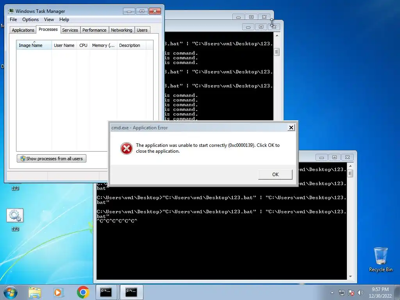This screenshot has height=300, width=400.
Task: Click OK in the Application Error dialog
Action: pyautogui.click(x=275, y=175)
